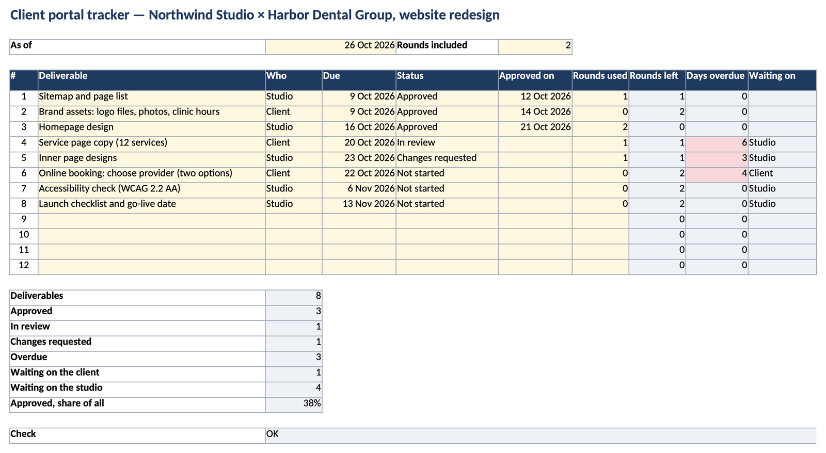The image size is (826, 453).
Task: Click the '13 Nov 2026' due date
Action: pos(359,206)
